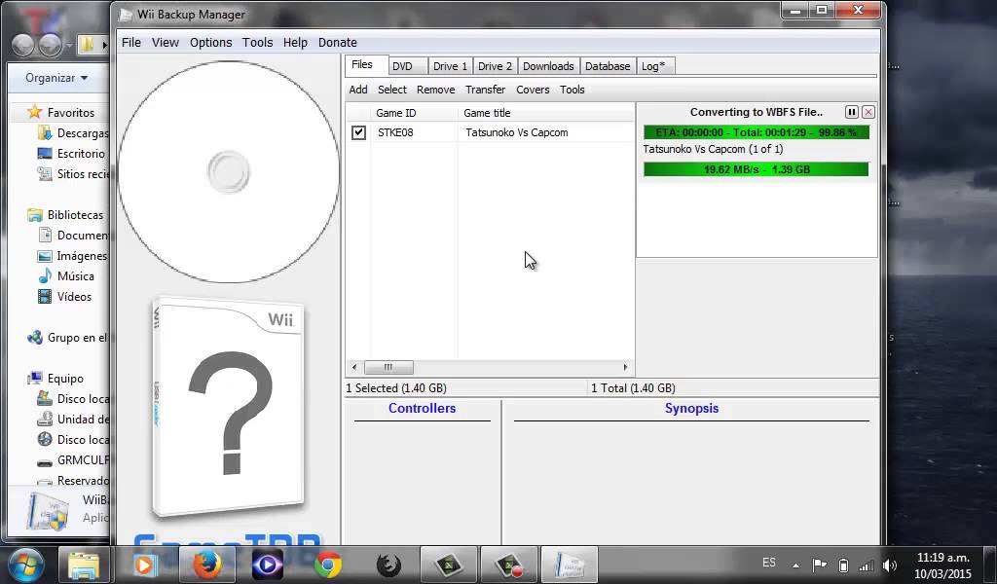Select the STKE08 game ID cell
The image size is (997, 584).
point(395,132)
